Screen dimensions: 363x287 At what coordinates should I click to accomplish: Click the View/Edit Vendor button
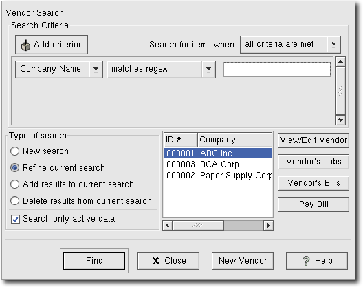click(x=313, y=140)
